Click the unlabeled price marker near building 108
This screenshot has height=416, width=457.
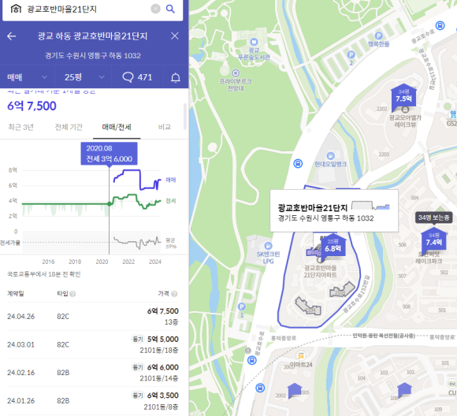404,390
